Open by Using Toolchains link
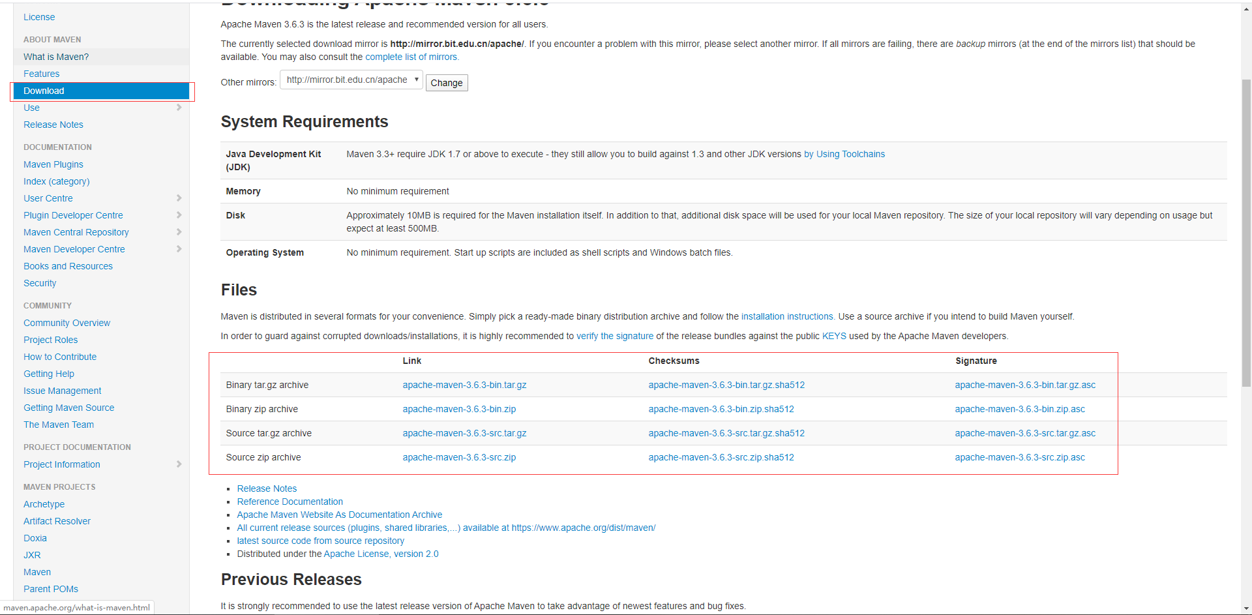Image resolution: width=1252 pixels, height=615 pixels. click(x=844, y=154)
